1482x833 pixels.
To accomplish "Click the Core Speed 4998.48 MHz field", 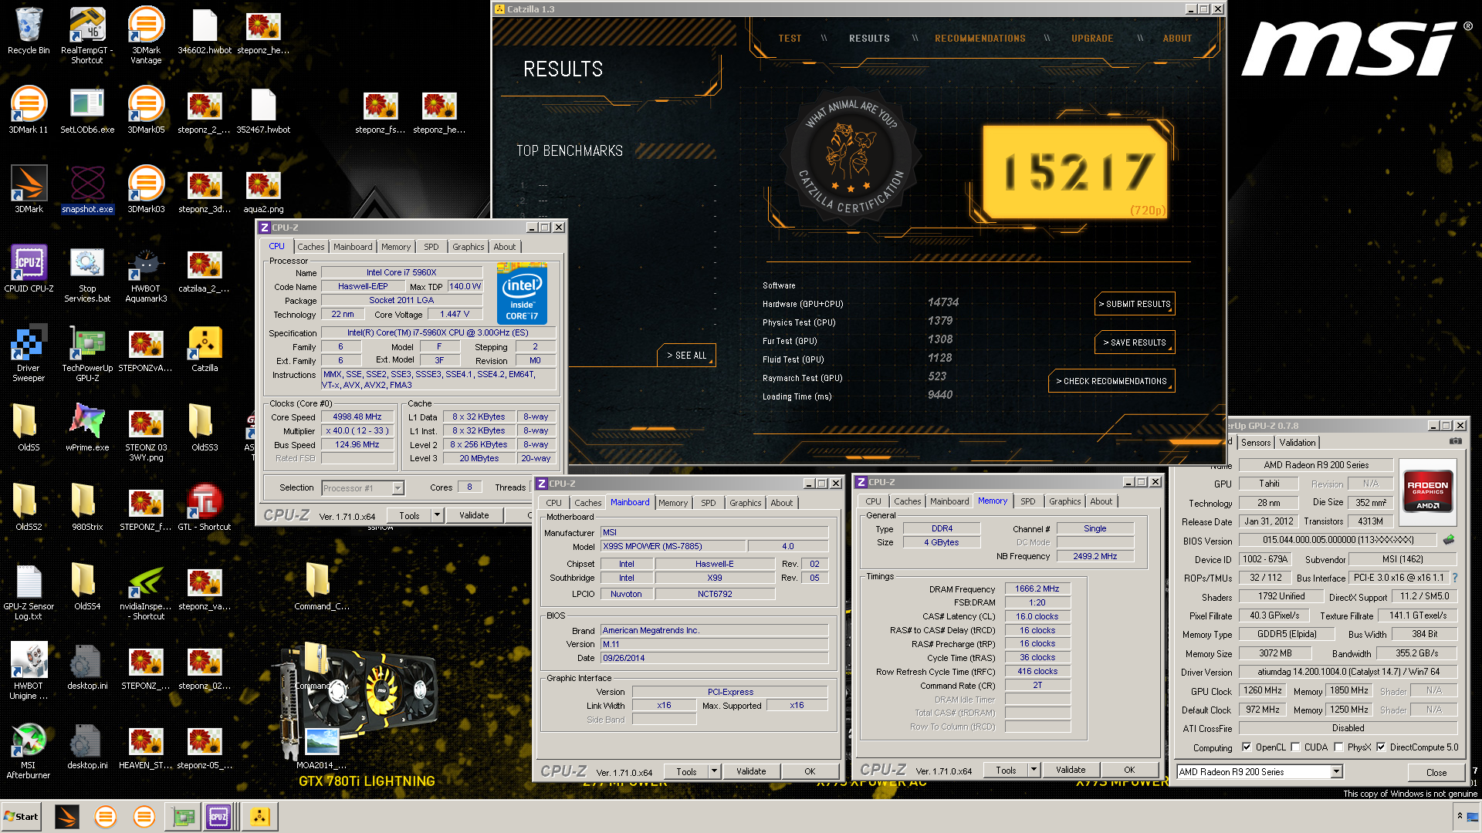I will tap(357, 416).
